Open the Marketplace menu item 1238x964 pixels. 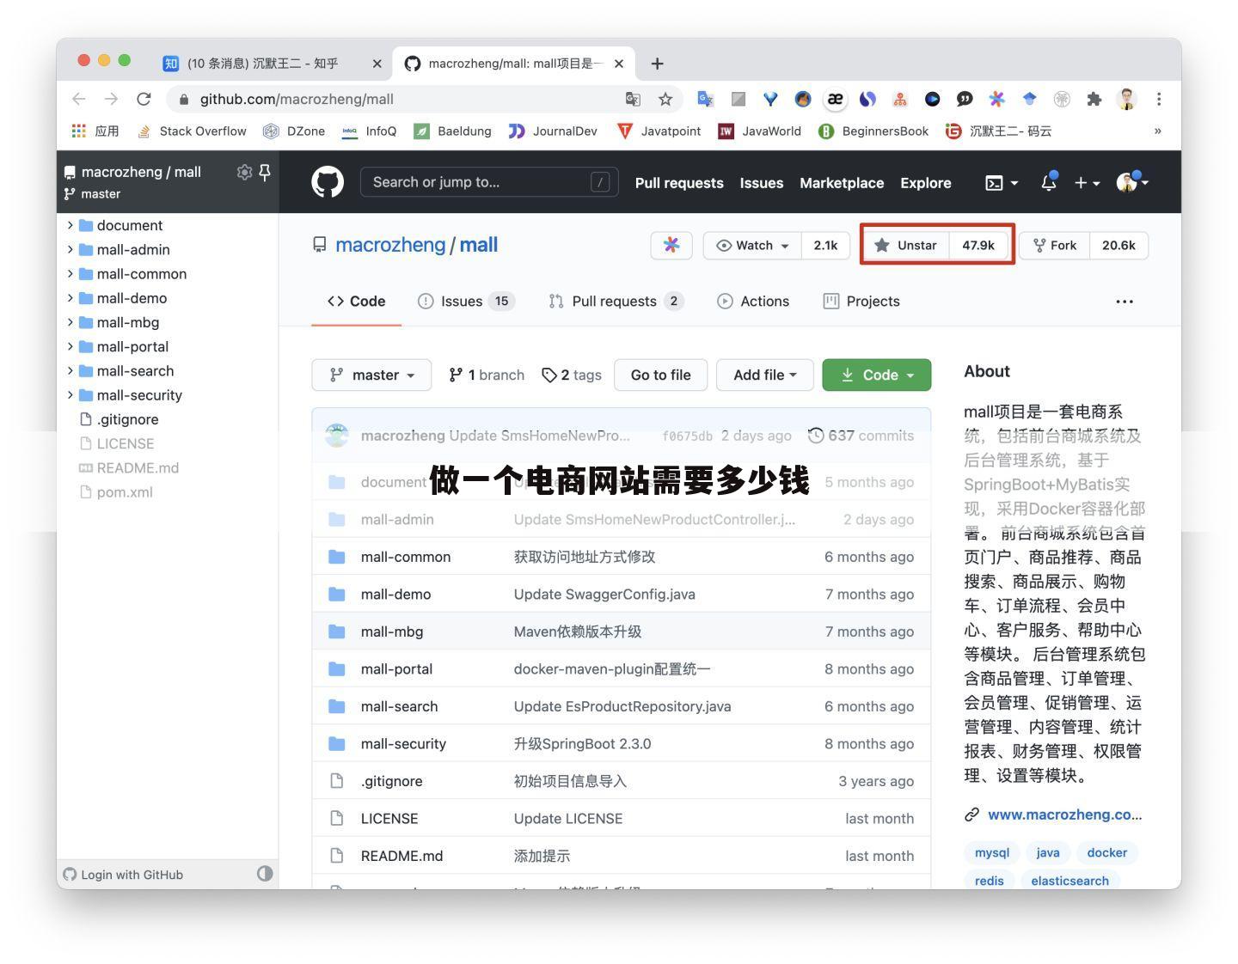[841, 182]
